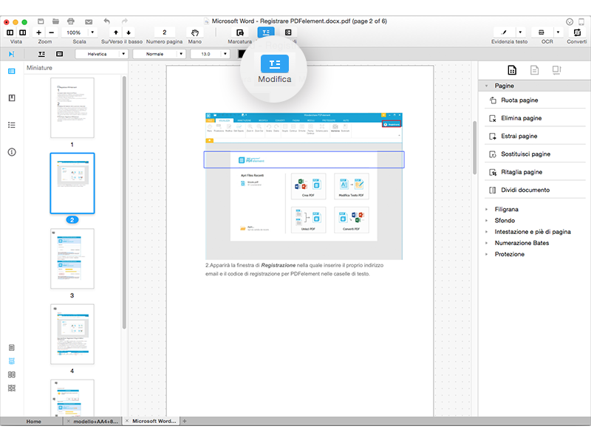This screenshot has width=591, height=443.
Task: Open the Evidenzia testo dropdown arrow
Action: coord(520,32)
